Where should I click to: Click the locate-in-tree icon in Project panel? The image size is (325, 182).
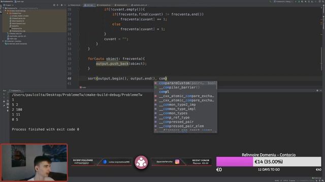[x=54, y=5]
